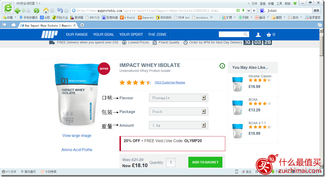Expand the 截图 screenshot dropdown

point(285,18)
